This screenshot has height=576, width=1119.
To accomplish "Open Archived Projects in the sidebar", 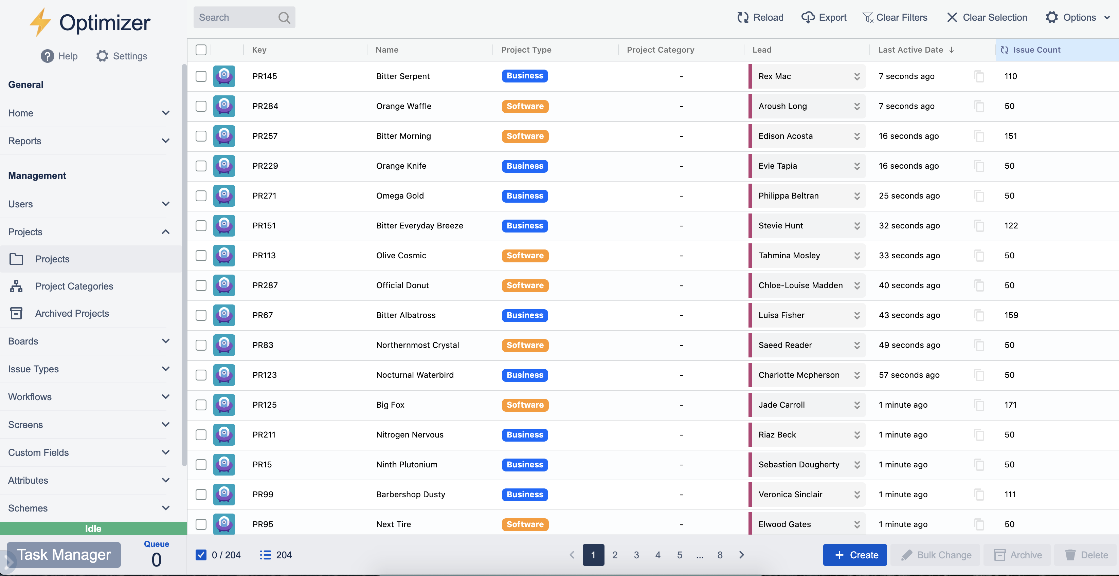I will 72,313.
